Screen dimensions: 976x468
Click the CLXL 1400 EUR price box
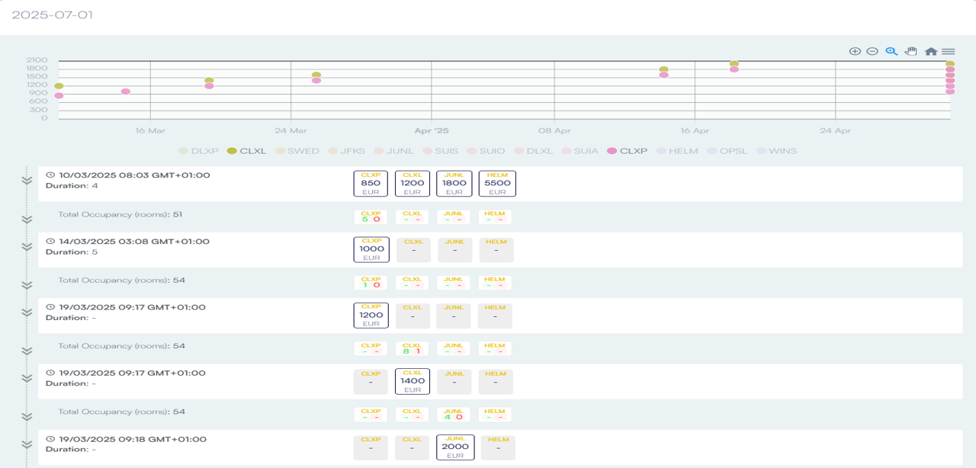click(413, 381)
